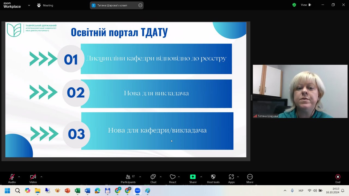Expand the arrow beside Chat
Image resolution: width=349 pixels, height=196 pixels.
pyautogui.click(x=161, y=177)
